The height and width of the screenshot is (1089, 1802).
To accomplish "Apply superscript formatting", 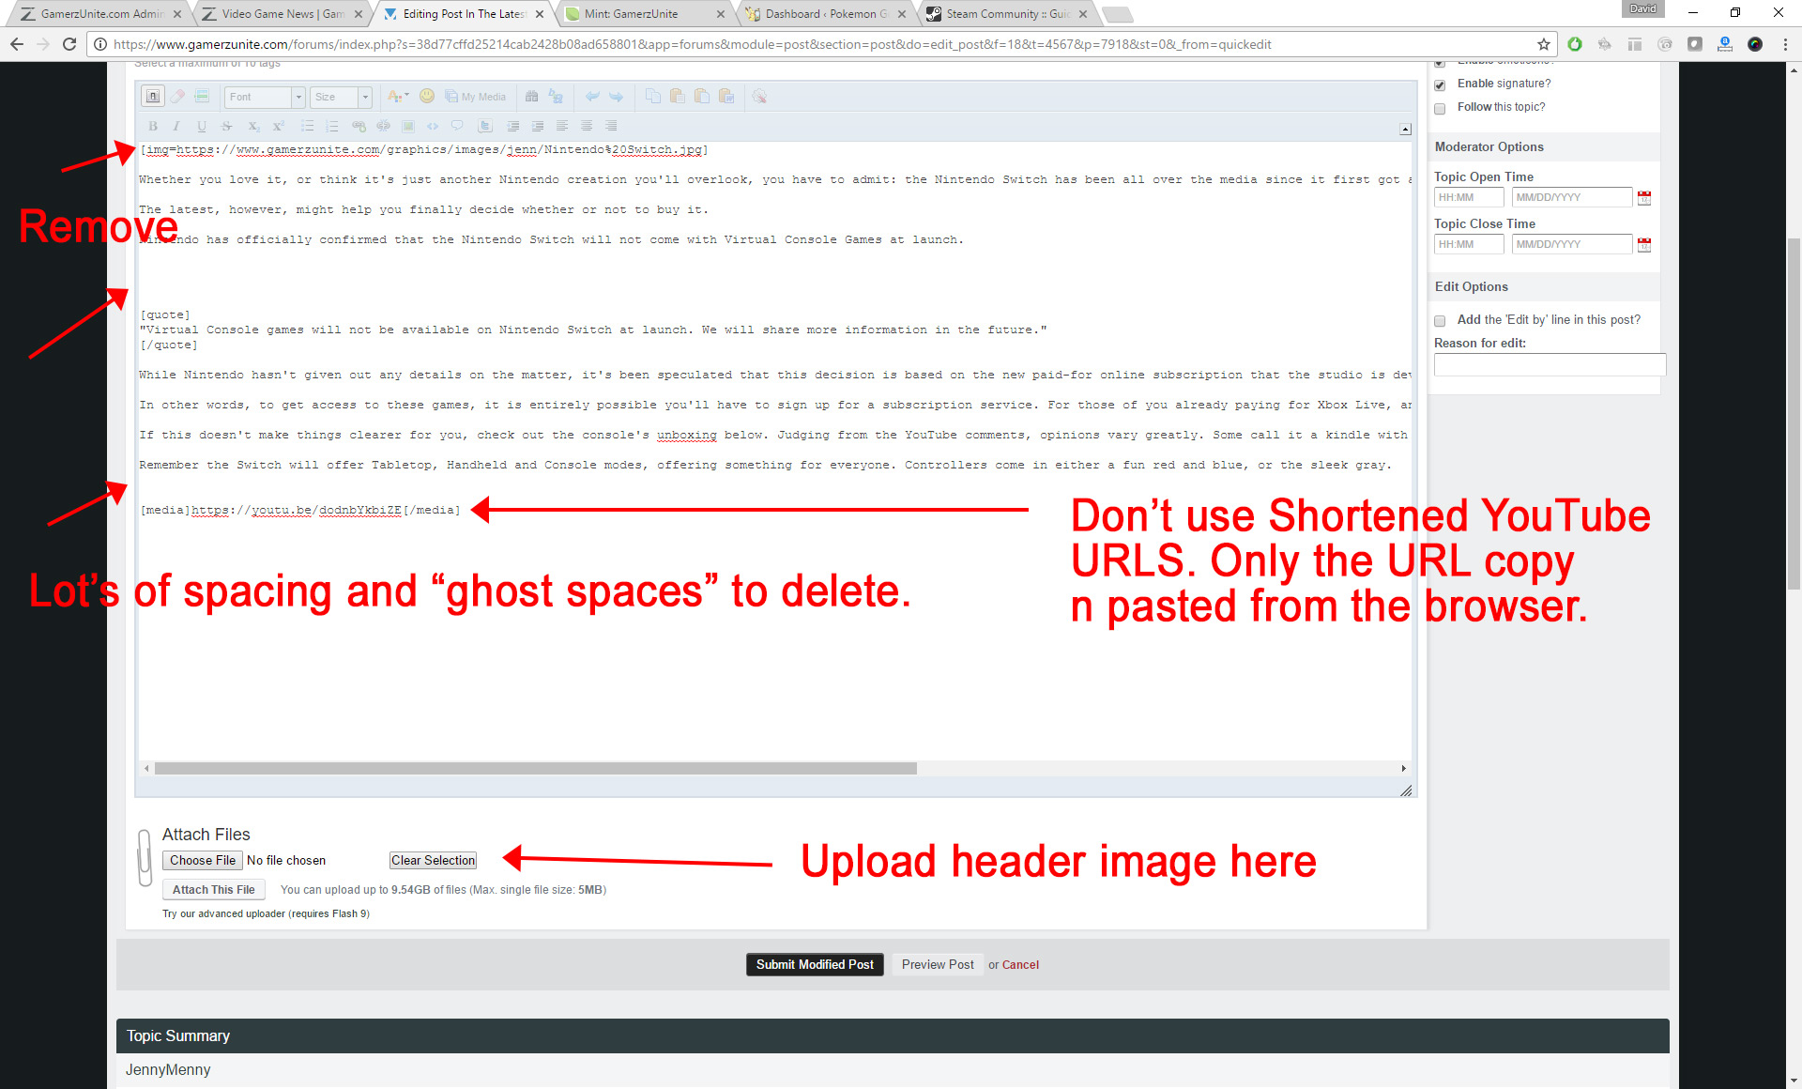I will [x=278, y=126].
